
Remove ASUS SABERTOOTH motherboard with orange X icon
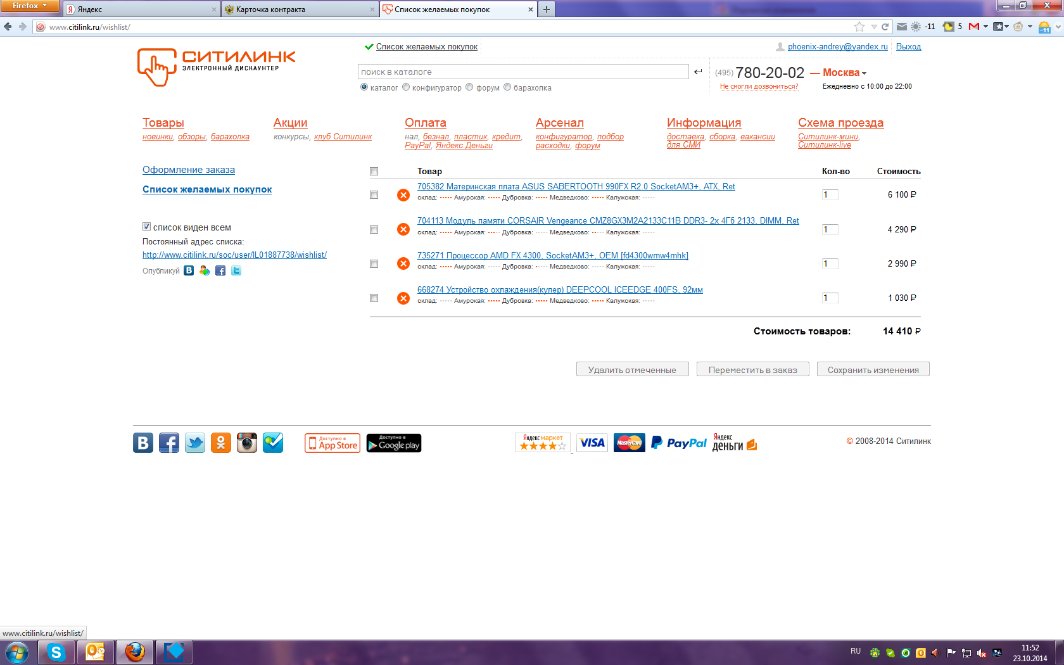403,195
